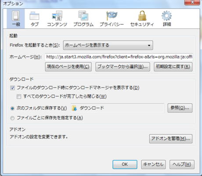Screen dimensions: 202x176
Task: Expand the Firefox startup behavior dropdown
Action: [108, 45]
